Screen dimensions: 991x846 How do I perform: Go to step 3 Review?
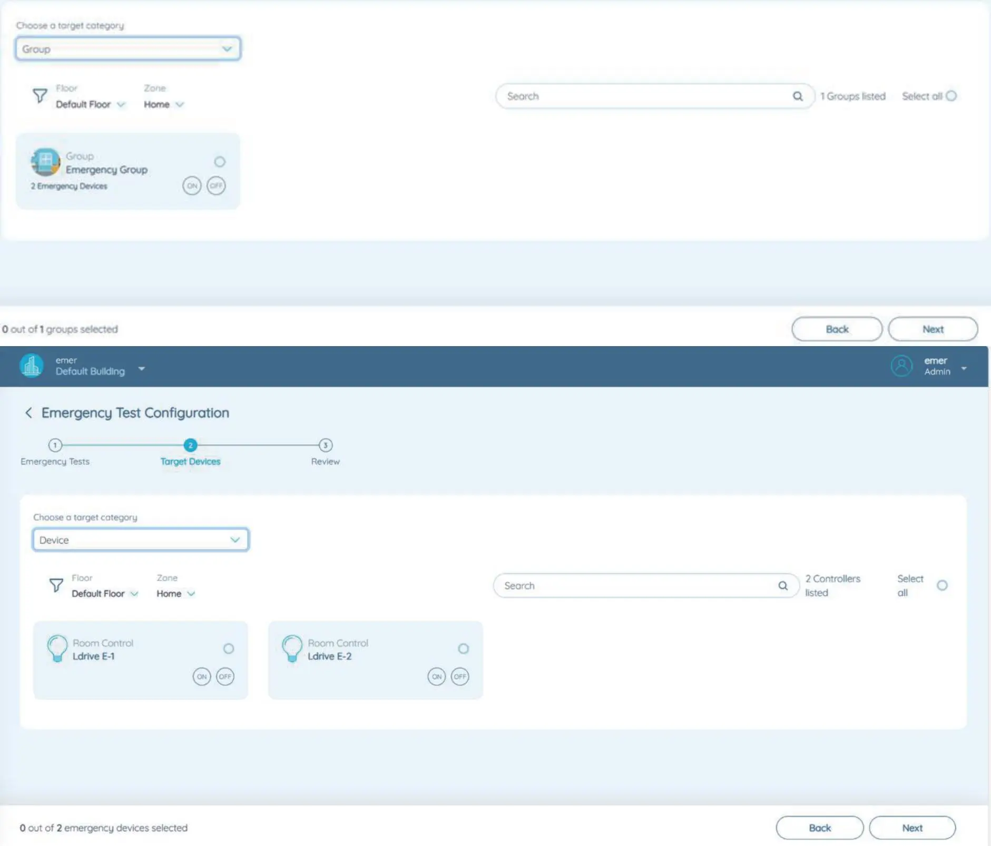point(325,446)
